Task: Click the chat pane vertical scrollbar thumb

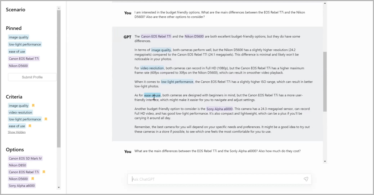Action: (325, 82)
